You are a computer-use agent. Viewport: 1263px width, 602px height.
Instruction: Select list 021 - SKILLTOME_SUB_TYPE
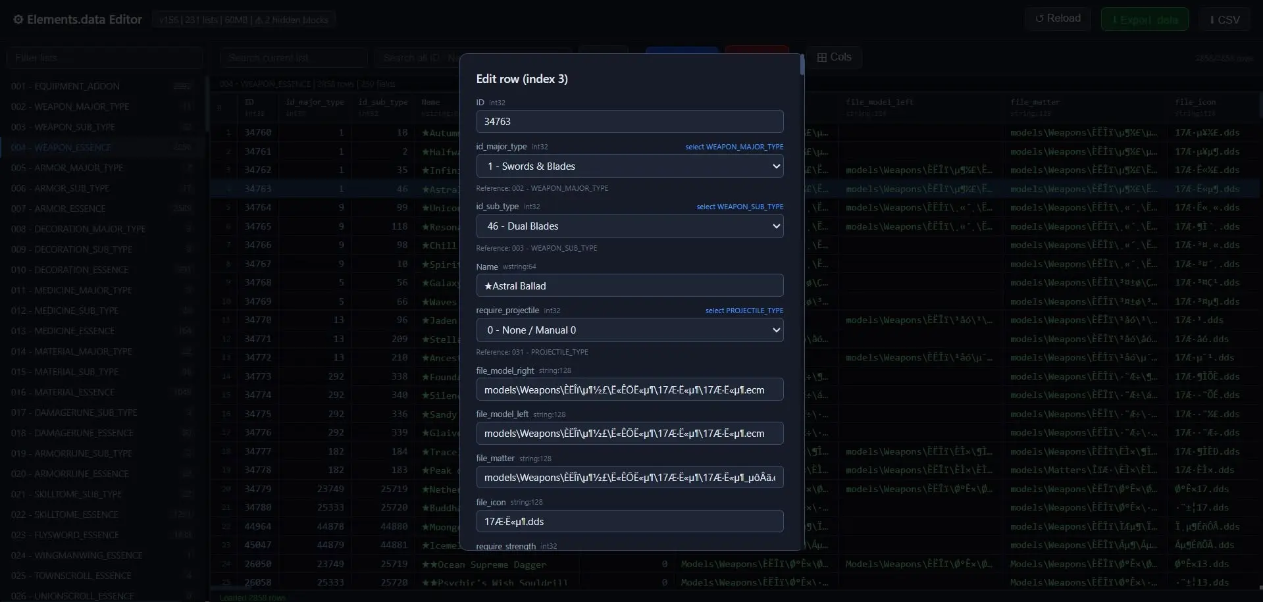coord(102,494)
